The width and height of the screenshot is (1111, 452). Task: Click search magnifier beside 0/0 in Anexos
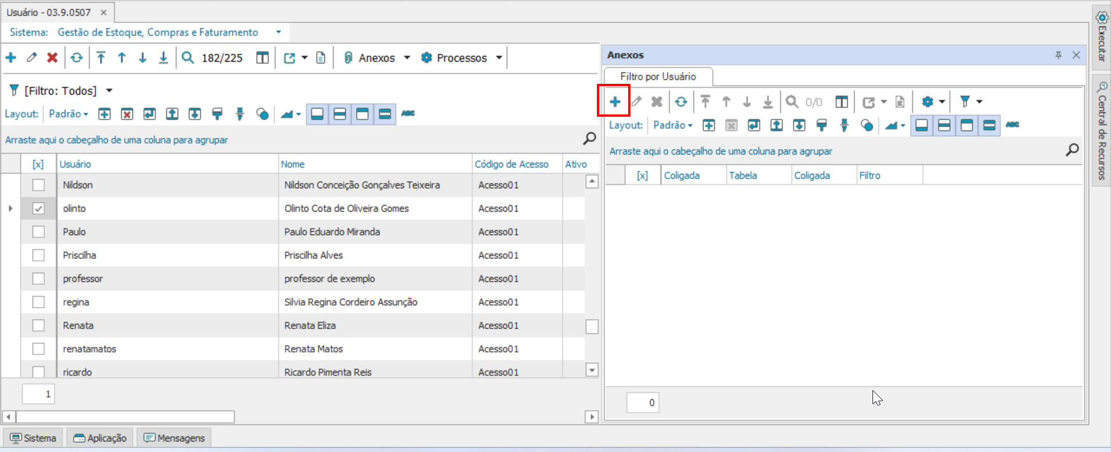tap(791, 102)
